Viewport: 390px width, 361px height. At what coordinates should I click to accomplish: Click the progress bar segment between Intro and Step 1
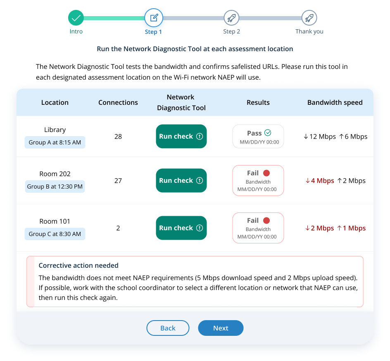point(114,18)
